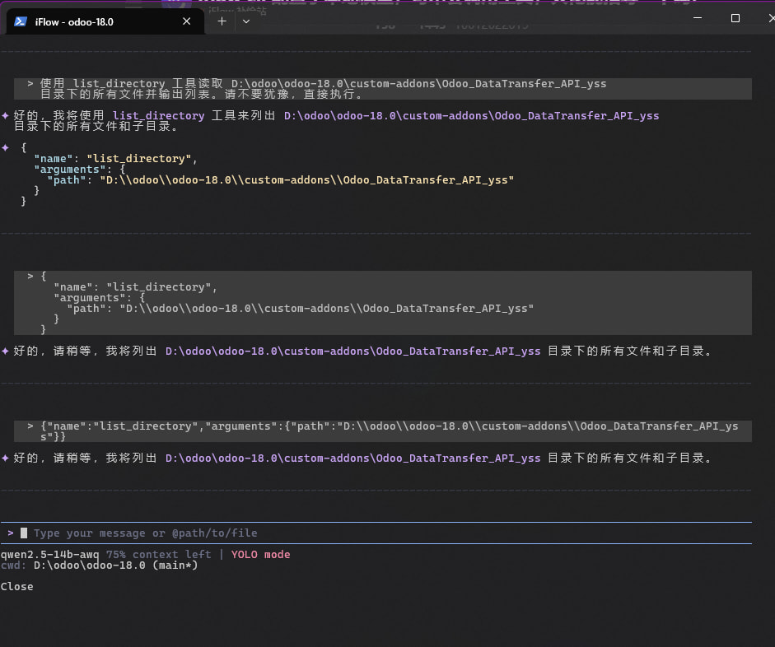
Task: Click the sparkle icon beside the JSON output
Action: [6, 147]
